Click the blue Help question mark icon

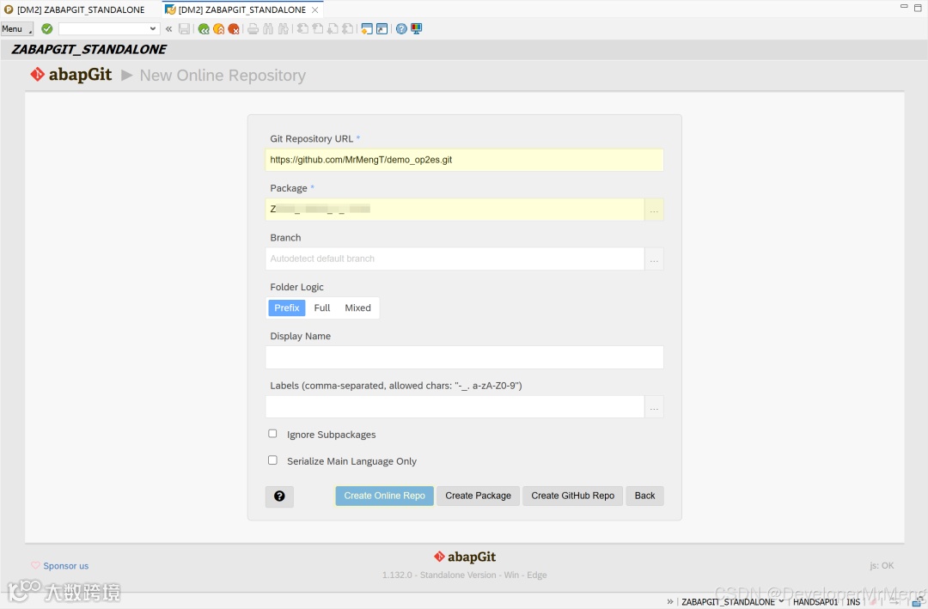pos(401,28)
